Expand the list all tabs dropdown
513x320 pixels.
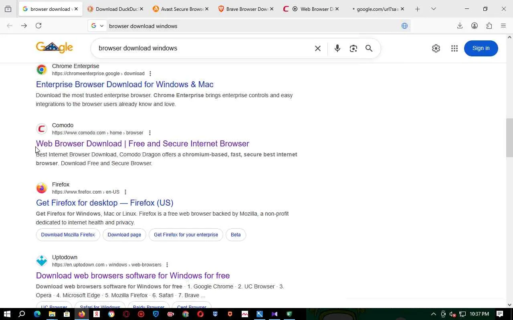click(x=434, y=9)
